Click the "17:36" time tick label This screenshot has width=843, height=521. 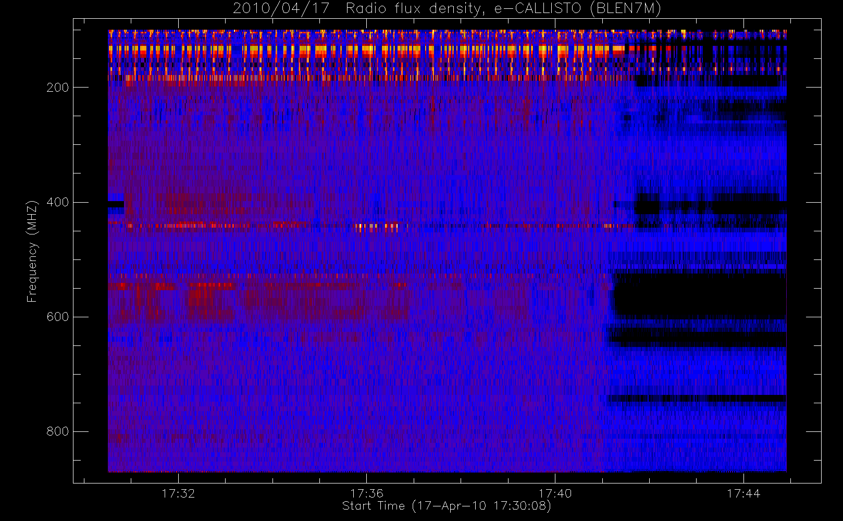point(367,493)
